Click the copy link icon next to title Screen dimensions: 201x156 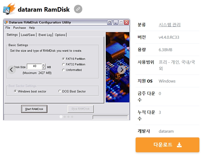pos(78,9)
